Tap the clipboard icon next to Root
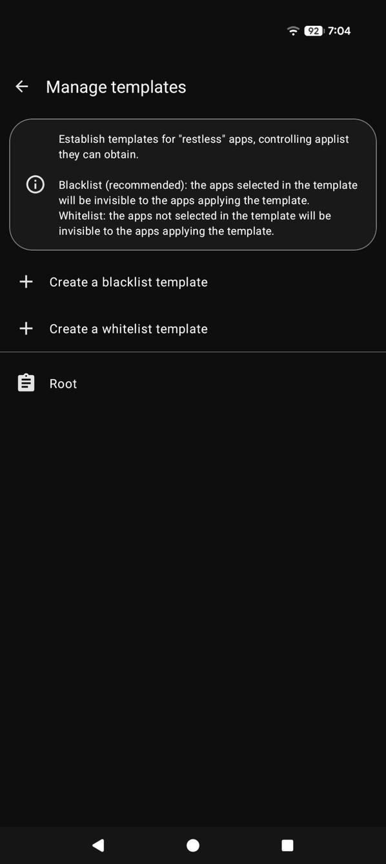Image resolution: width=386 pixels, height=864 pixels. pos(25,382)
